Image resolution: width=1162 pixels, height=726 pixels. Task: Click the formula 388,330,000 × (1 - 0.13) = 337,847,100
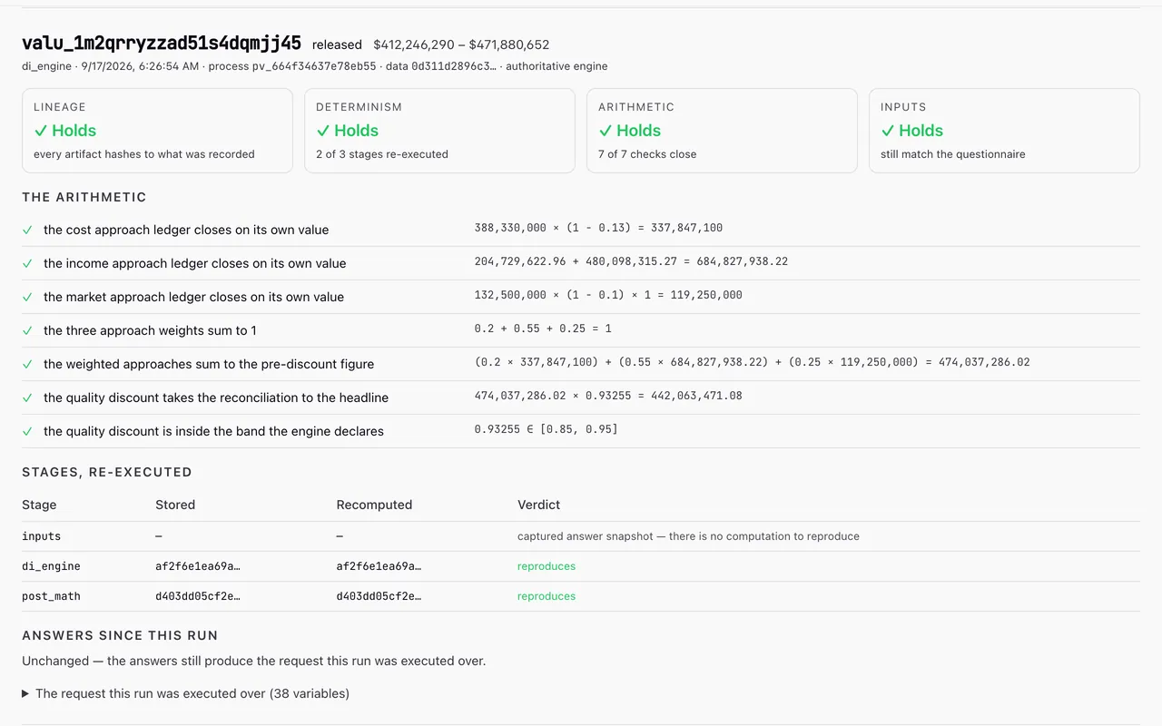(598, 228)
